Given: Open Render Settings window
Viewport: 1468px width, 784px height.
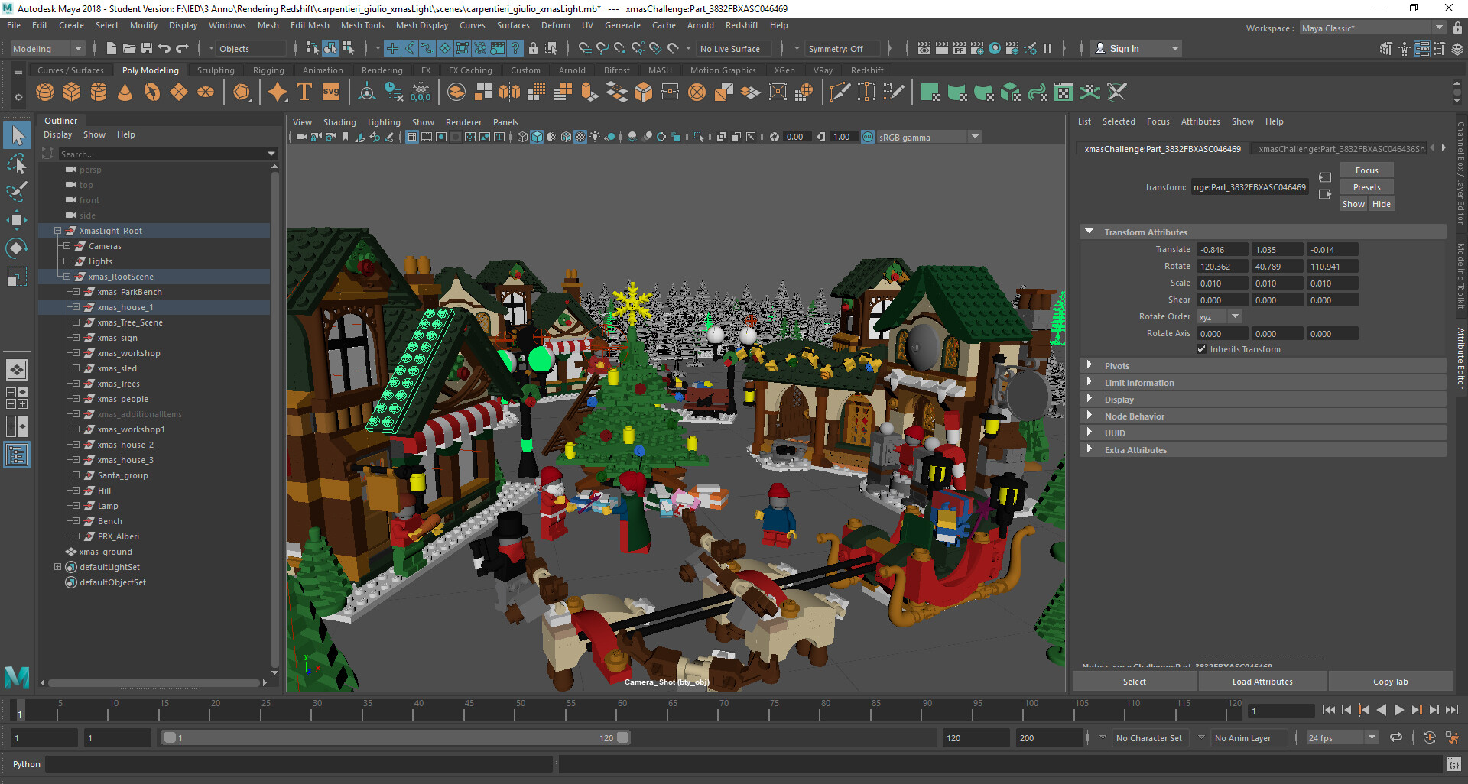Looking at the screenshot, I should click(977, 48).
